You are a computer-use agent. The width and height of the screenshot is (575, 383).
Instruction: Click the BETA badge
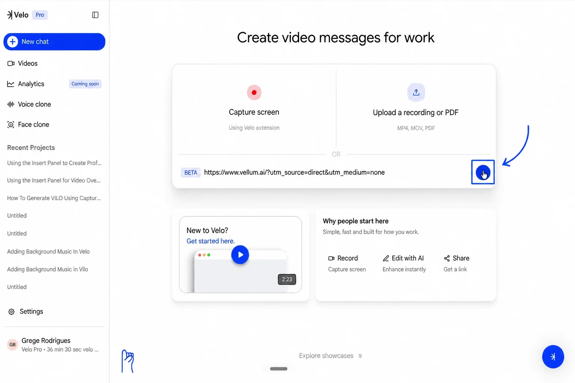191,172
